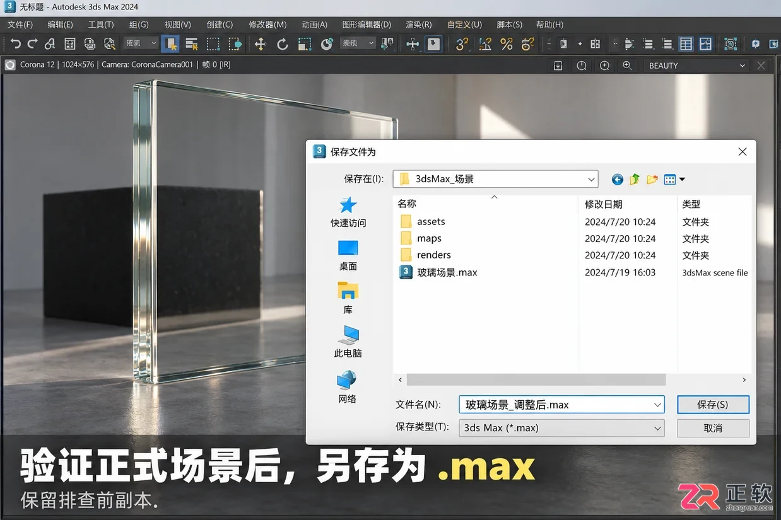This screenshot has width=781, height=520.
Task: Toggle the Layer Explorer icon
Action: coord(686,43)
